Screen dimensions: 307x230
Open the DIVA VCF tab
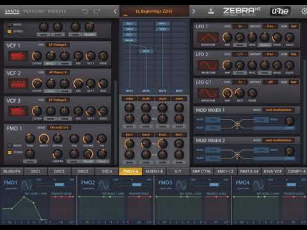(272, 171)
